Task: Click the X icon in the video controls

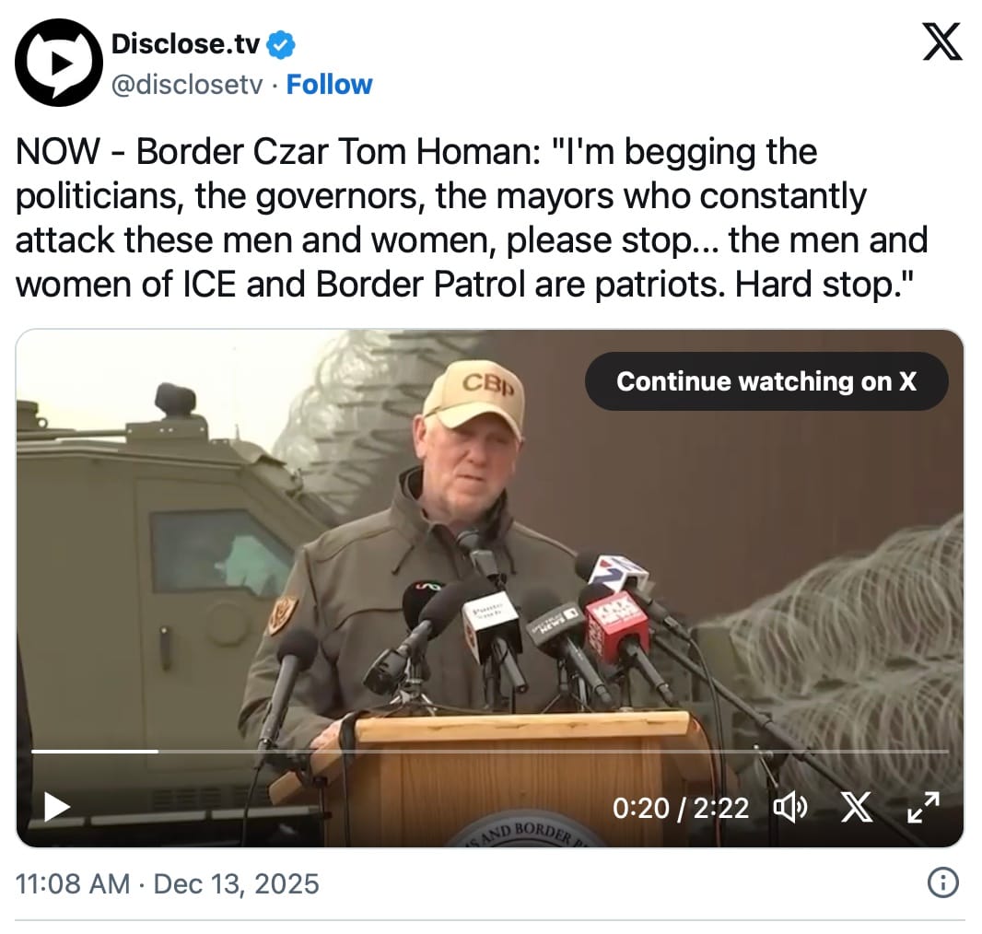Action: (x=858, y=808)
